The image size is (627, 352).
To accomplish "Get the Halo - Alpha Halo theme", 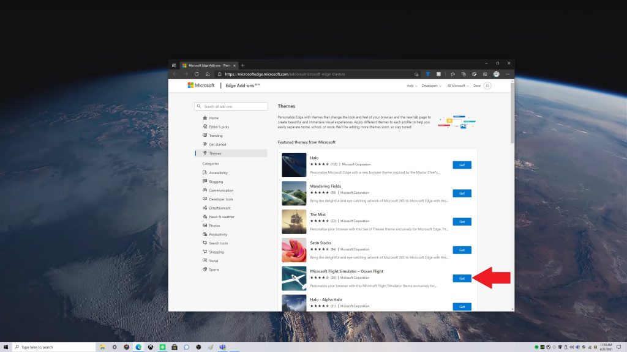I will [462, 307].
